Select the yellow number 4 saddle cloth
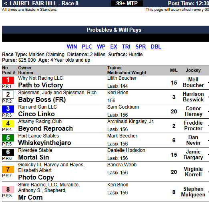This screenshot has height=202, width=209. click(8, 123)
